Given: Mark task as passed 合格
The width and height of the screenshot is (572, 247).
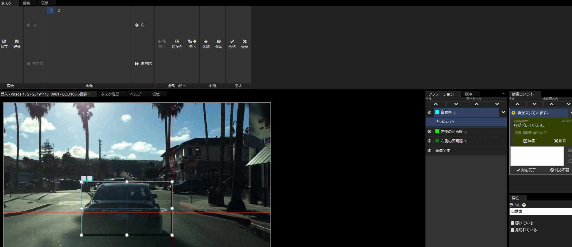Looking at the screenshot, I should (x=232, y=44).
